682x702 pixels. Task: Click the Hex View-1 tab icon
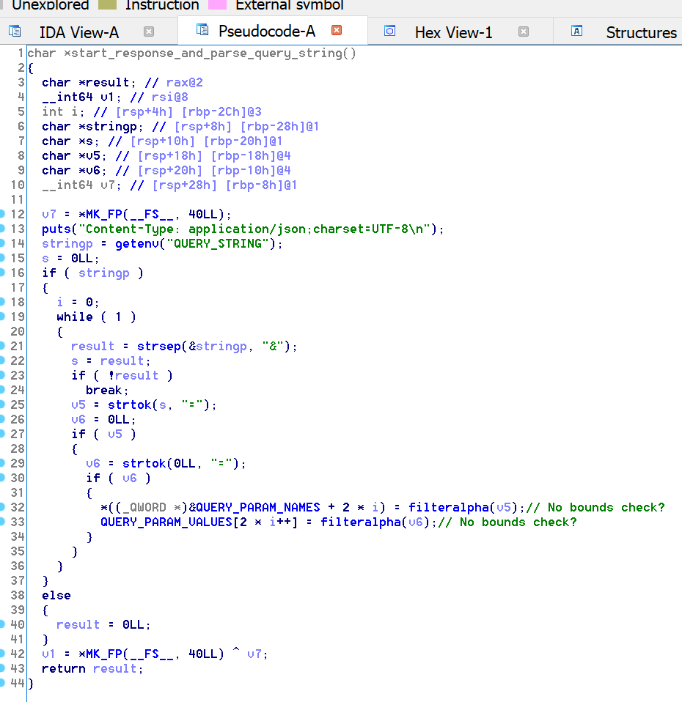pyautogui.click(x=390, y=31)
